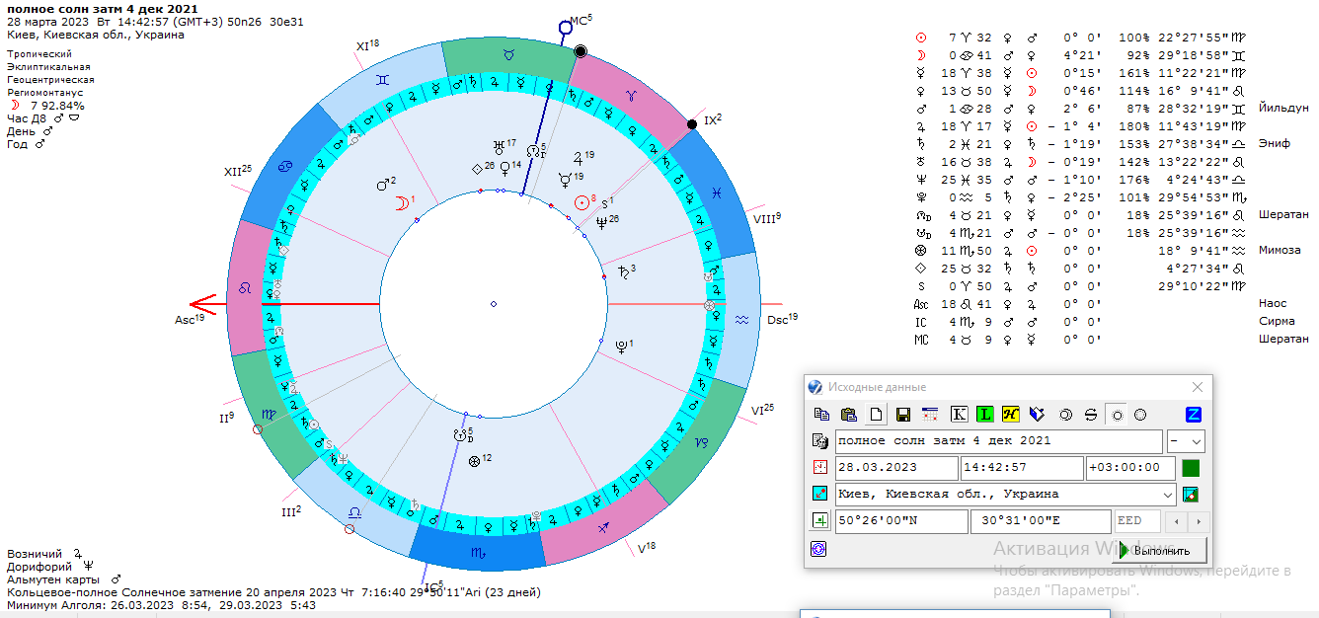This screenshot has height=618, width=1319.
Task: Click the right stepper arrow beside EED
Action: 1197,520
